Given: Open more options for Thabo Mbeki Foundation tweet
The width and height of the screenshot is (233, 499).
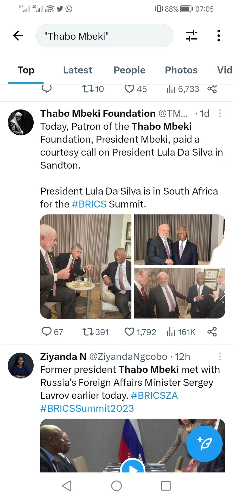Looking at the screenshot, I should [x=220, y=113].
